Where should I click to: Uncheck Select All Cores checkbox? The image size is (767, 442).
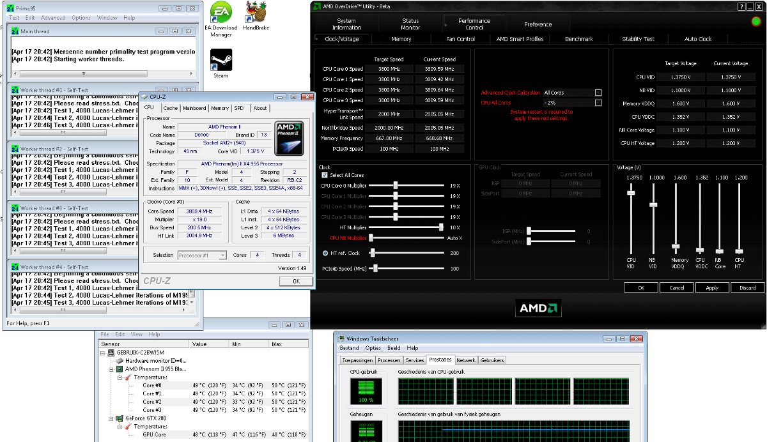[325, 175]
